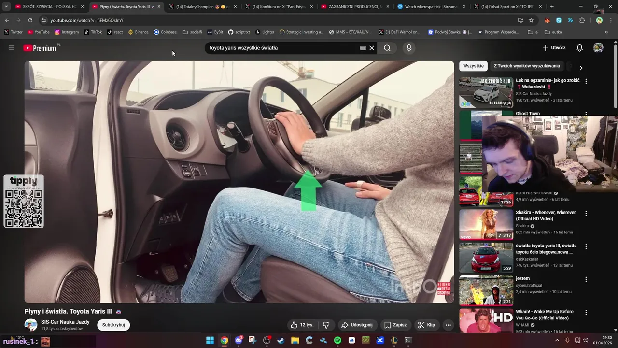Reload the page in Chrome

tap(30, 20)
